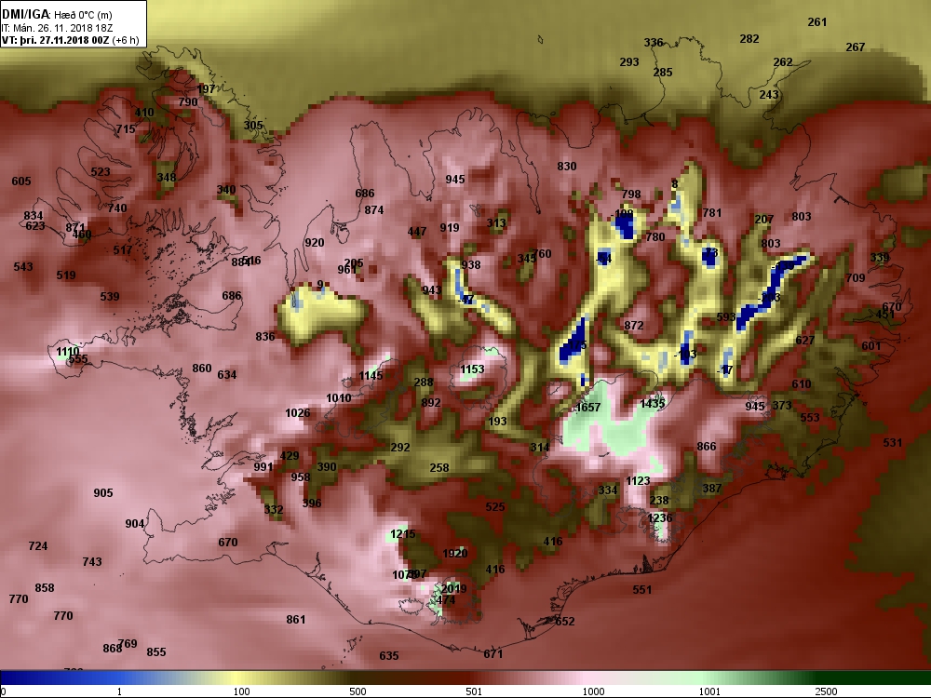Click the 1001 label on the legend

[709, 691]
